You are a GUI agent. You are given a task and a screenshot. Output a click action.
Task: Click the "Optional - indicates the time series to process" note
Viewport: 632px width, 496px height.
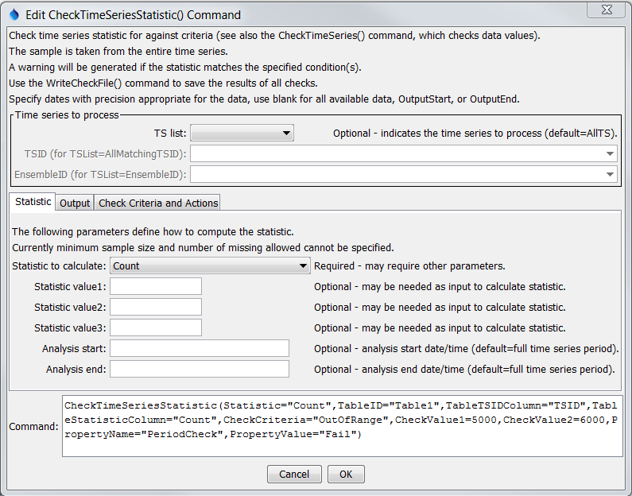(x=475, y=133)
